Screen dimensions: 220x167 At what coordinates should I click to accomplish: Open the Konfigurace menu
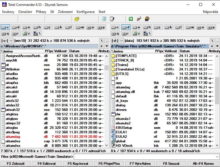click(x=85, y=12)
